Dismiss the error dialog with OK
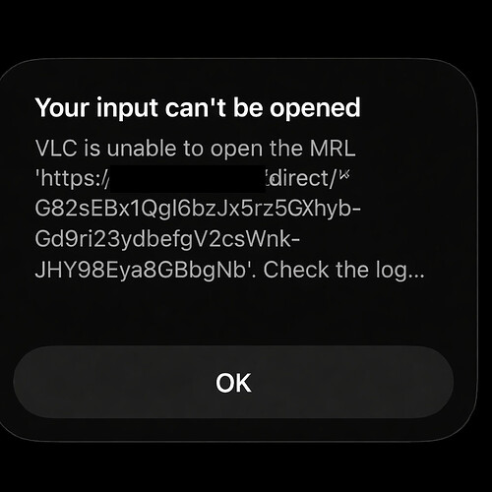 233,383
